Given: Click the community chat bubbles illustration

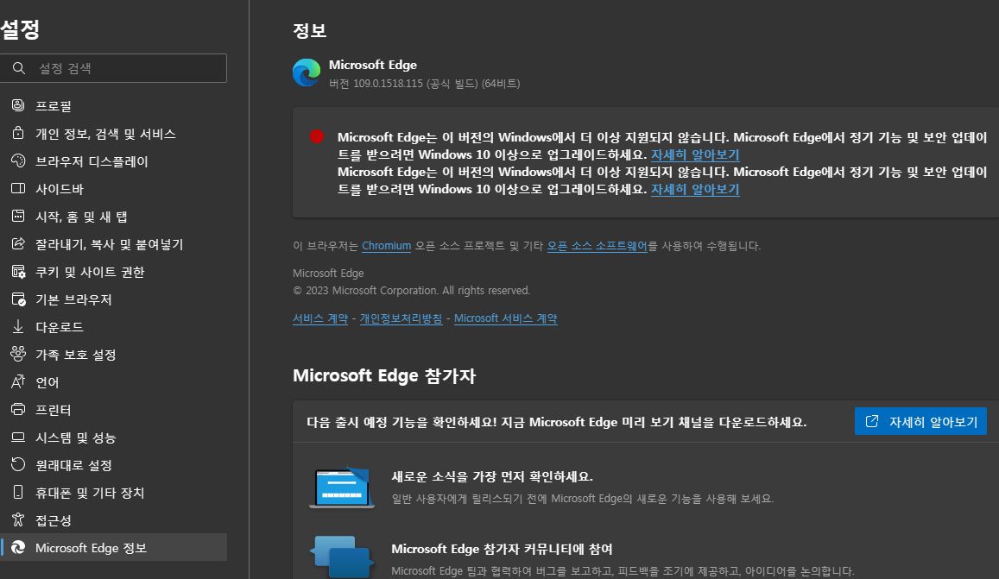Looking at the screenshot, I should click(x=342, y=557).
